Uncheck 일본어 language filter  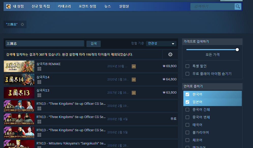coord(187,102)
